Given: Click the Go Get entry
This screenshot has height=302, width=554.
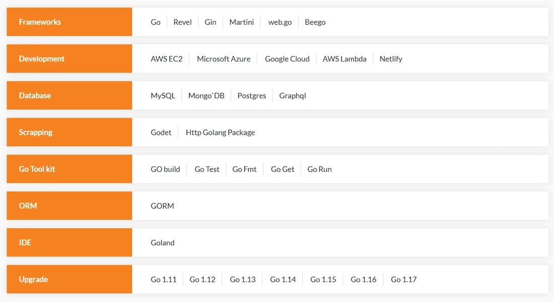Looking at the screenshot, I should (x=283, y=169).
